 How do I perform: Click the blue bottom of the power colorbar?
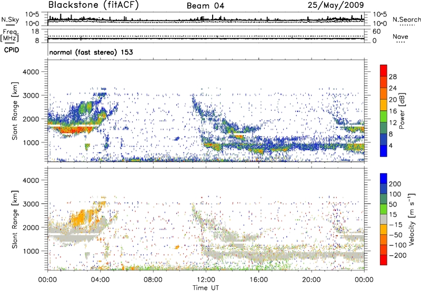[x=384, y=151]
